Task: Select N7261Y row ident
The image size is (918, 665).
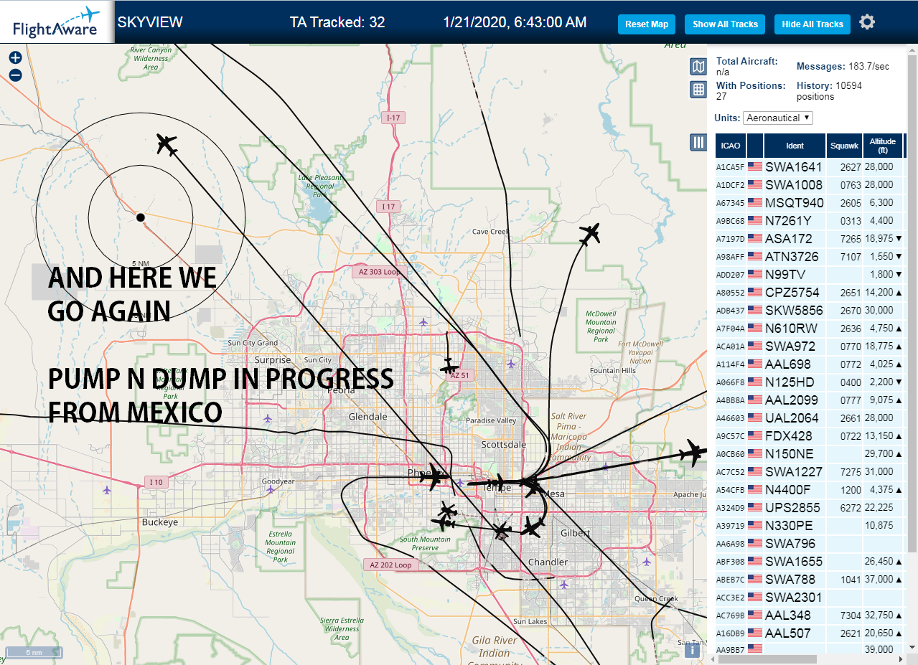Action: [x=788, y=220]
